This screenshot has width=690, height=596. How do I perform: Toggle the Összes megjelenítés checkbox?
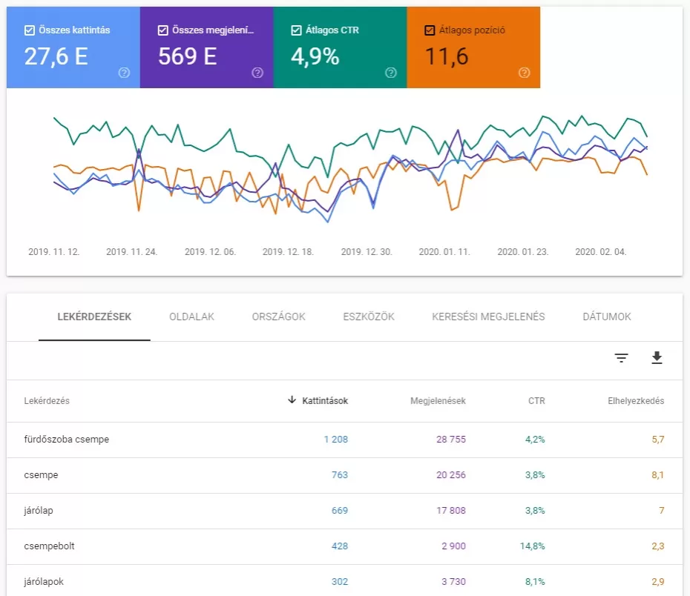(x=162, y=30)
